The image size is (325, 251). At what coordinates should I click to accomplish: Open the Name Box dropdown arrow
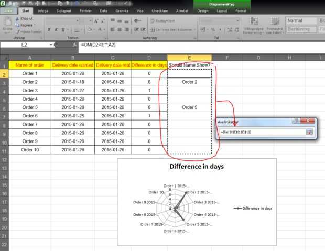pos(51,45)
